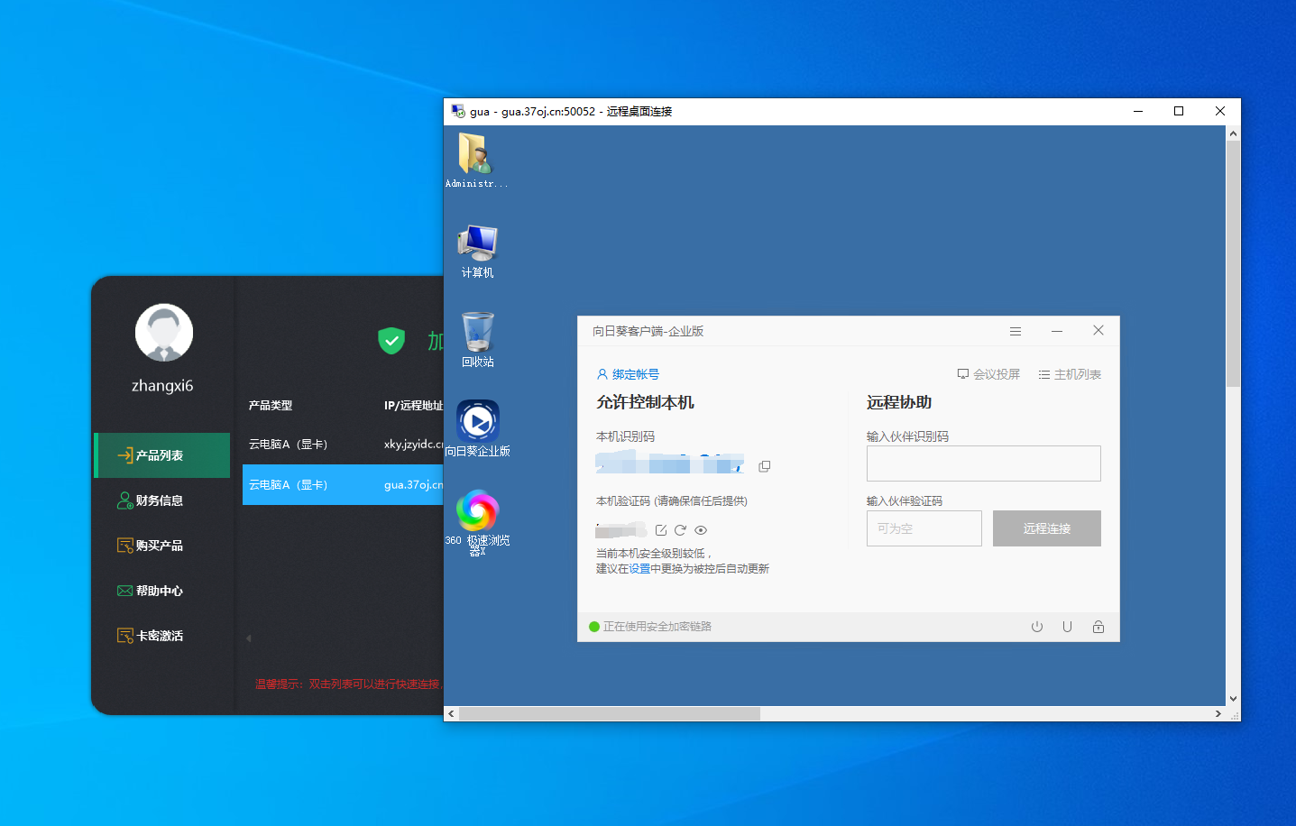Click the power icon in Sunflower status bar

click(x=1037, y=627)
